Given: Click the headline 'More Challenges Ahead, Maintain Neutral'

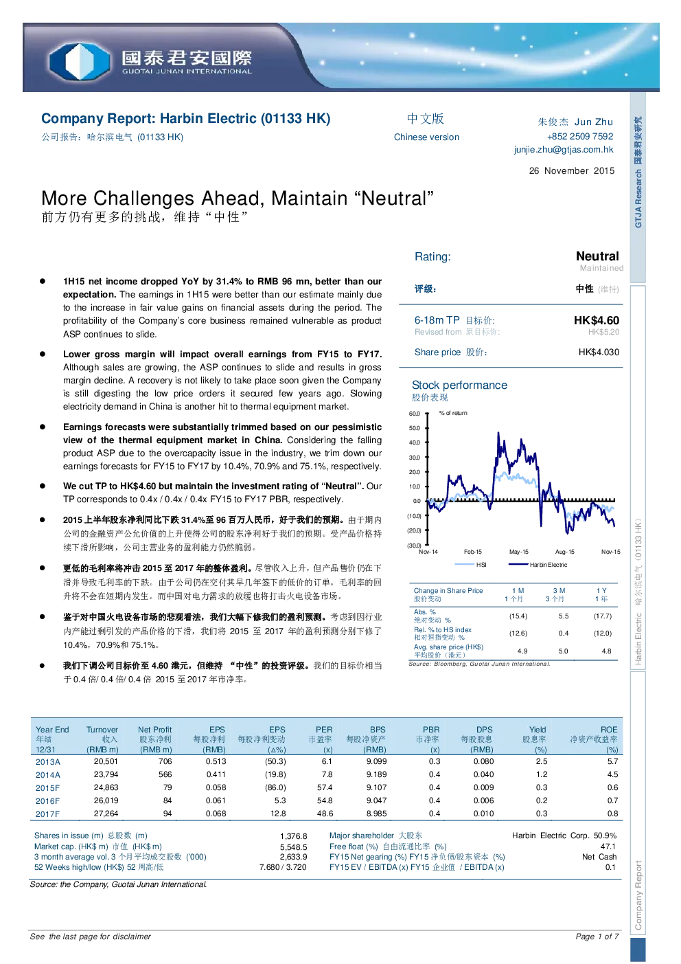Looking at the screenshot, I should (x=238, y=198).
